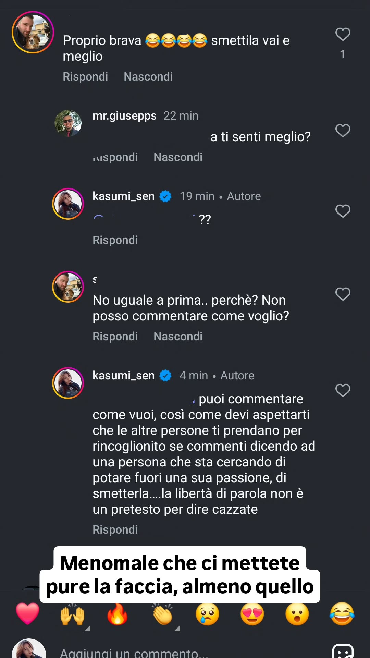Reply to the "Proprio brava" comment
The height and width of the screenshot is (658, 370).
(x=85, y=77)
